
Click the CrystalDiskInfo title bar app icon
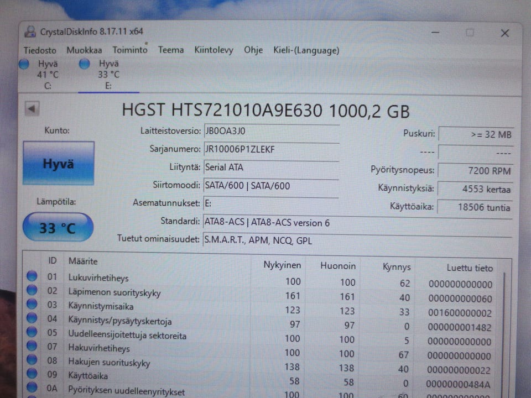(30, 32)
